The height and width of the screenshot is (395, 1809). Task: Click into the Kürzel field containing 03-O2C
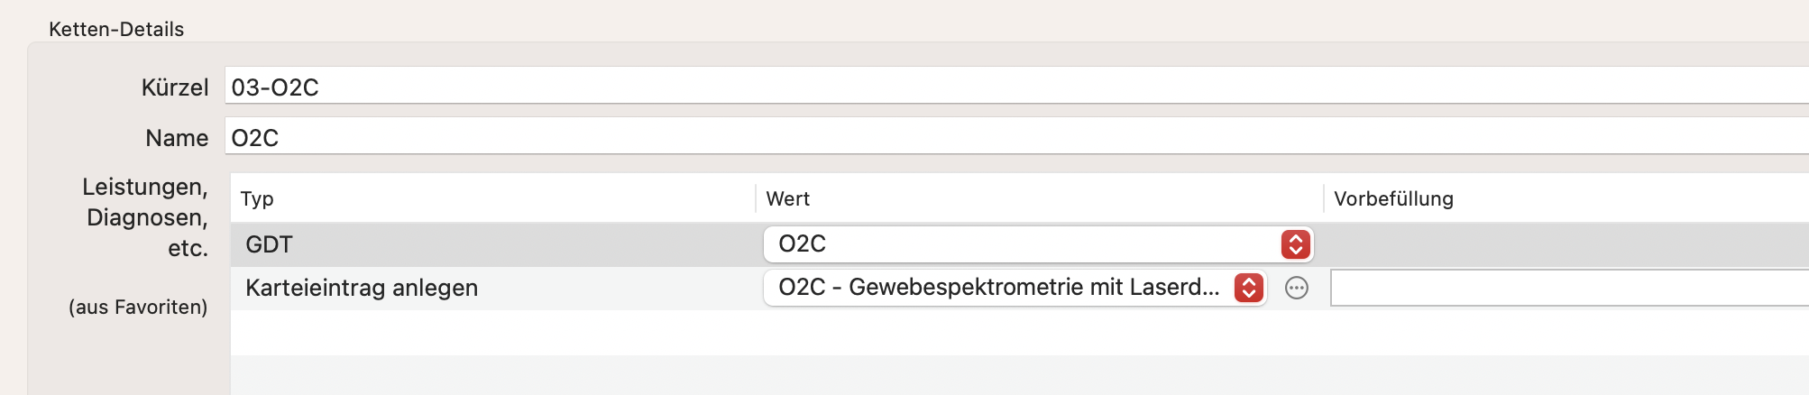(1016, 87)
